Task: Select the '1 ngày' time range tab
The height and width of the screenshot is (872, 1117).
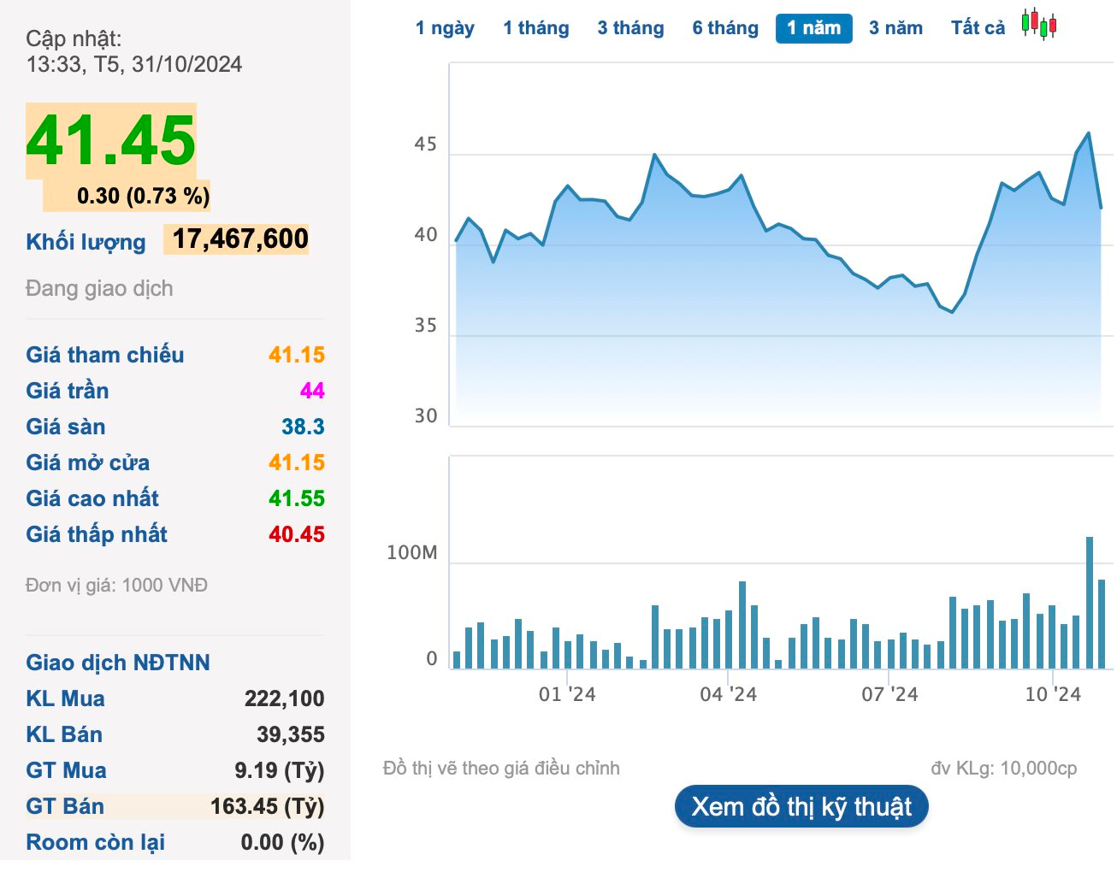Action: click(445, 28)
